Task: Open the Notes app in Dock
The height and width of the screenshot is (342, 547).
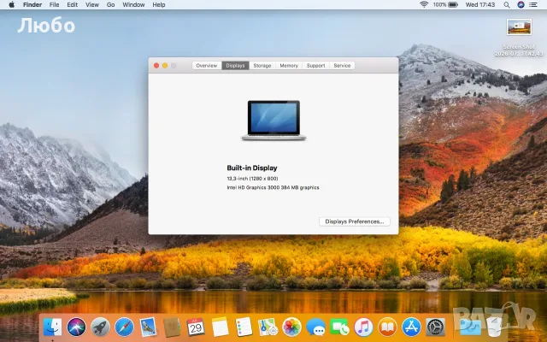Action: pos(220,327)
